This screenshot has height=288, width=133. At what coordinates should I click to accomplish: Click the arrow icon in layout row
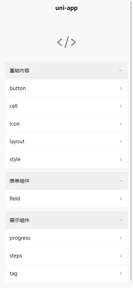click(121, 142)
